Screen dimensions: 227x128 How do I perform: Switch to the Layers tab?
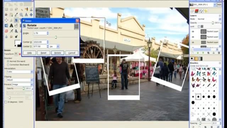point(192,11)
